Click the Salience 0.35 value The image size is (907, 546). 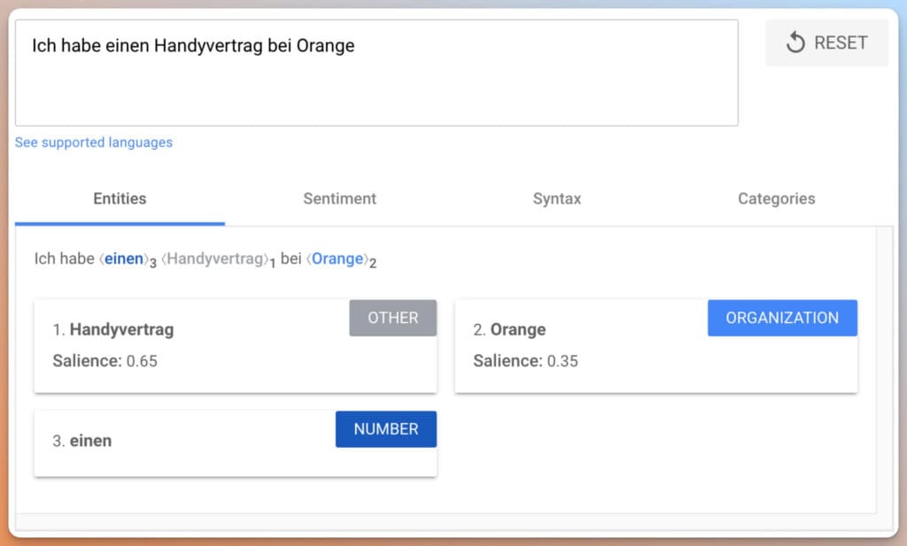click(562, 361)
